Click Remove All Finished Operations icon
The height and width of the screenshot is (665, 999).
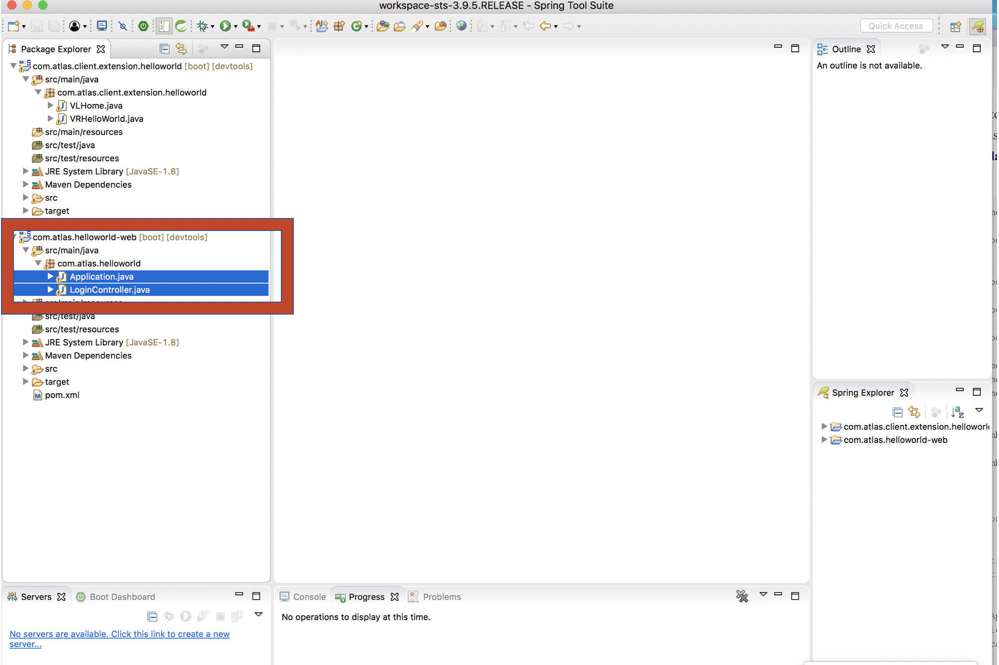[x=742, y=596]
